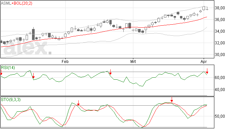Click the RSI(14) panel label
The height and width of the screenshot is (129, 230).
tap(8, 68)
